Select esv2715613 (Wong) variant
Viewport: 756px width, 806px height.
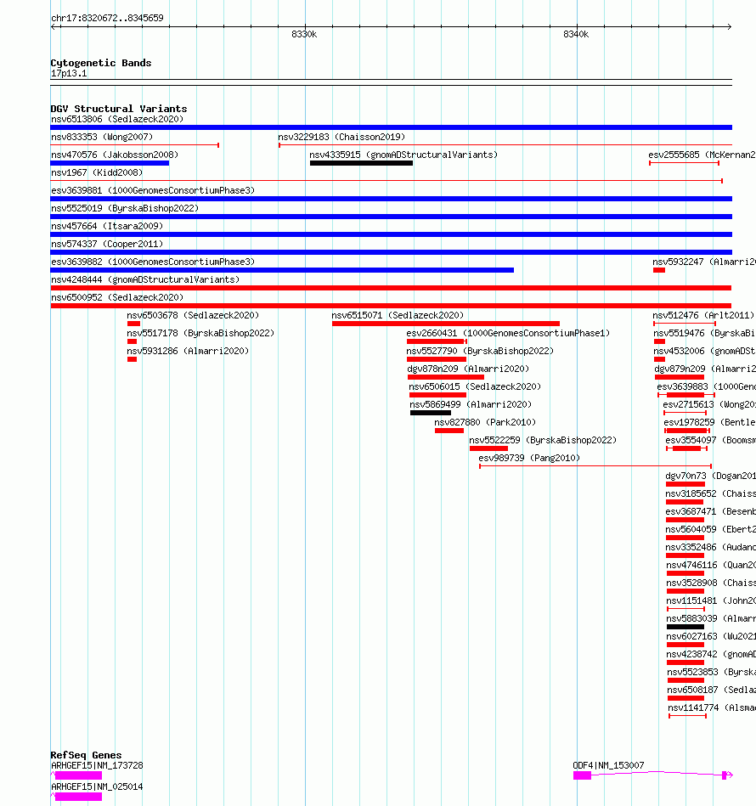[x=709, y=404]
